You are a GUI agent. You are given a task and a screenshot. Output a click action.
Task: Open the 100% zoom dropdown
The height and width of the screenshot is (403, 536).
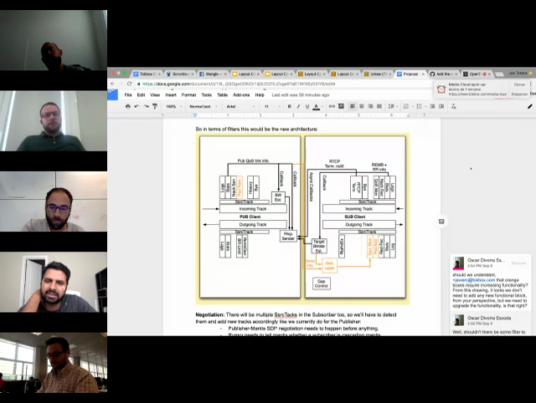point(173,106)
